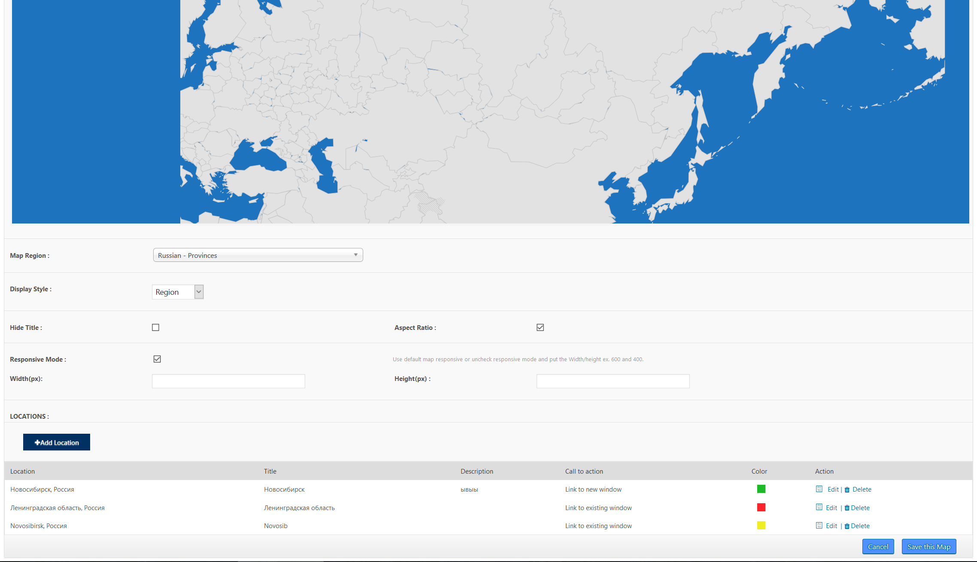Click the Cancel button
This screenshot has height=562, width=977.
(x=878, y=547)
